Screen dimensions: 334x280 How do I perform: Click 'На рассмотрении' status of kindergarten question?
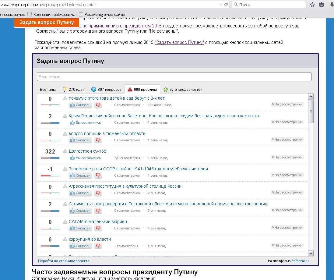click(287, 105)
